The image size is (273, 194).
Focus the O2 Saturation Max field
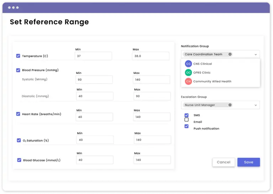click(x=152, y=140)
